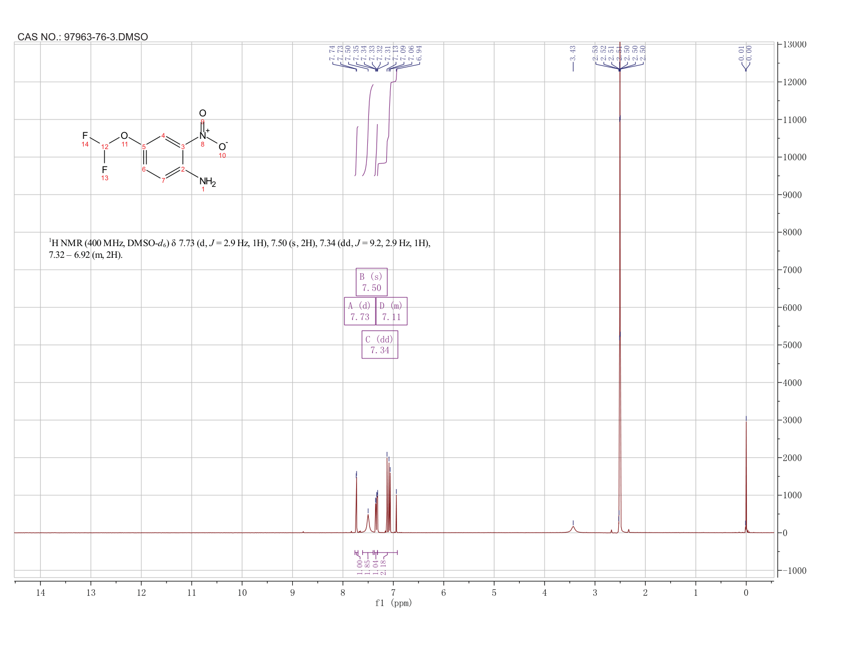
Task: Click the multiplet box 'B (s) 7.50'
Action: click(x=371, y=282)
